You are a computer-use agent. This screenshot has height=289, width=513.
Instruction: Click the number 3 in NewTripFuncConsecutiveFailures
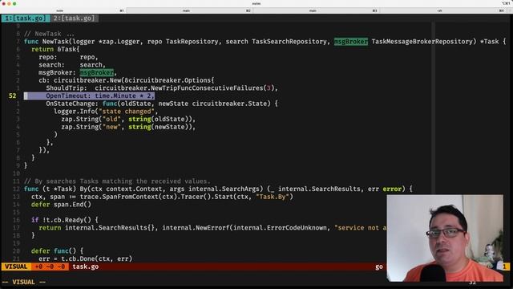(x=269, y=88)
